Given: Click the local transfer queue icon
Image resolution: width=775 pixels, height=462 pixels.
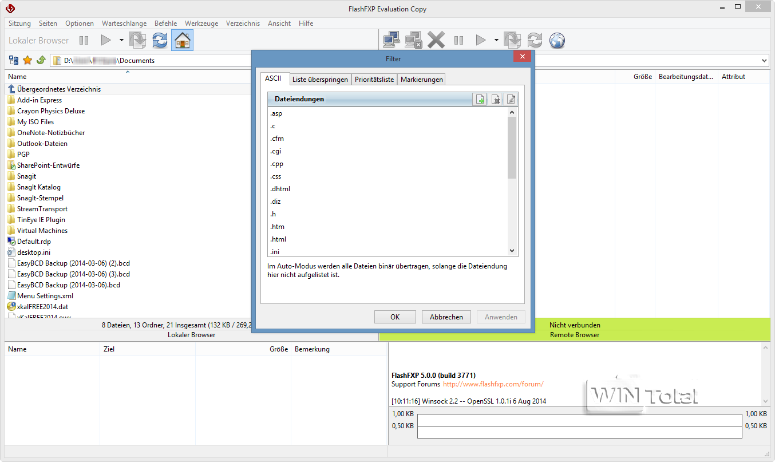Looking at the screenshot, I should [x=138, y=40].
